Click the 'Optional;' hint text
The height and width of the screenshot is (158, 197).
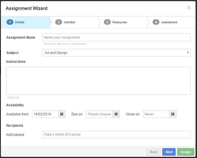[14, 97]
